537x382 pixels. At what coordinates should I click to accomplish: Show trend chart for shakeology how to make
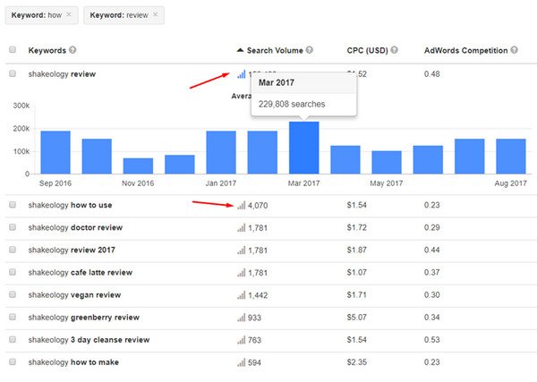click(x=242, y=362)
